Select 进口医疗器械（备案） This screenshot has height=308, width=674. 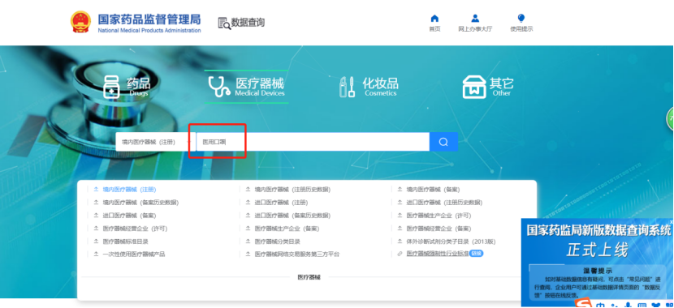click(x=129, y=216)
